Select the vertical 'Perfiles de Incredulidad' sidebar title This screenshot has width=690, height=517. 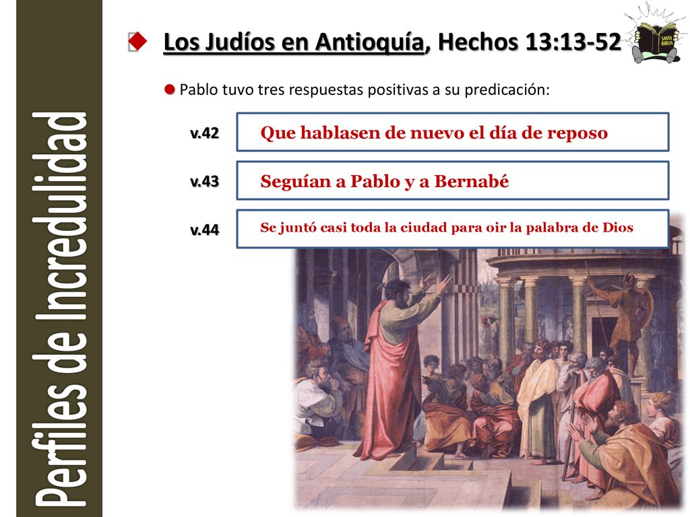click(60, 309)
